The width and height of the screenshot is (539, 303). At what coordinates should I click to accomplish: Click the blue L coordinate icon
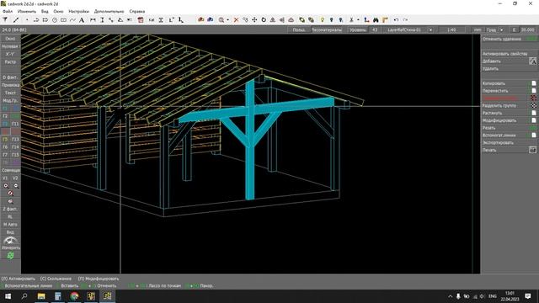(x=366, y=20)
